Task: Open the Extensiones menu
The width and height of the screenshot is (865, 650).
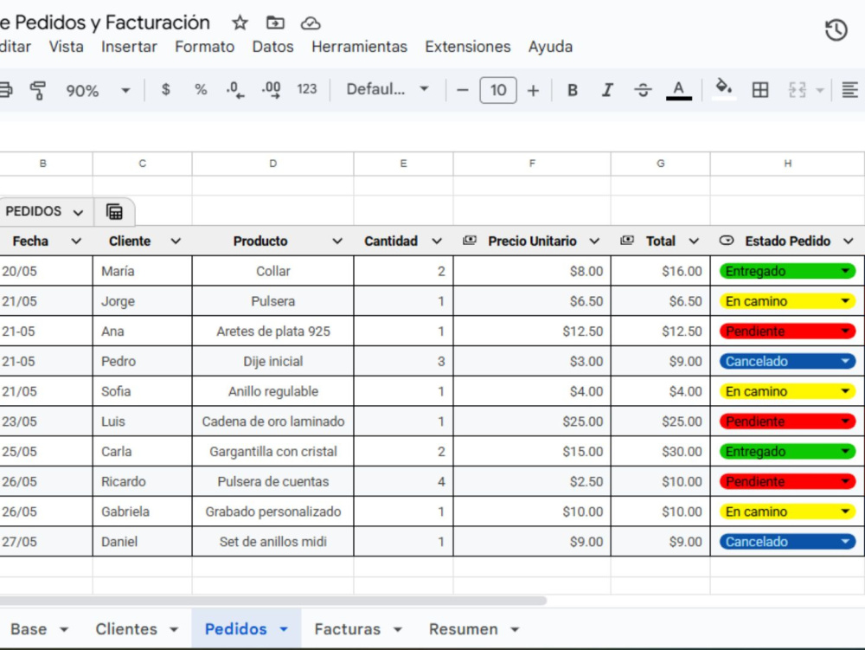Action: (x=468, y=47)
